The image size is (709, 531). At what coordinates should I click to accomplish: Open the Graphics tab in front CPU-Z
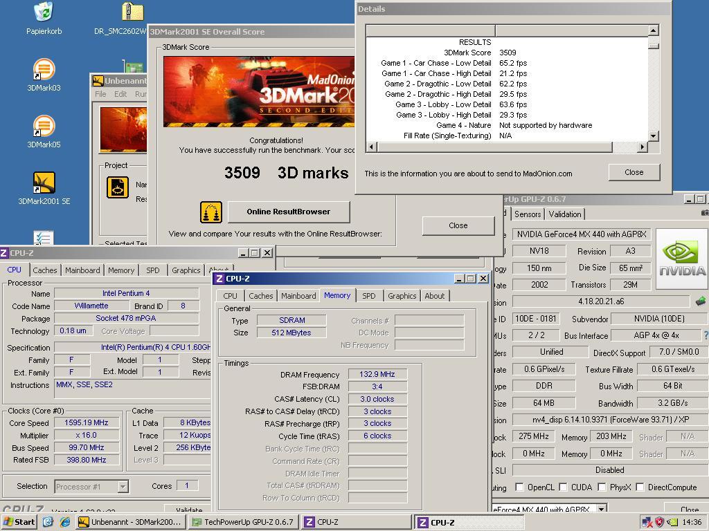click(x=402, y=296)
